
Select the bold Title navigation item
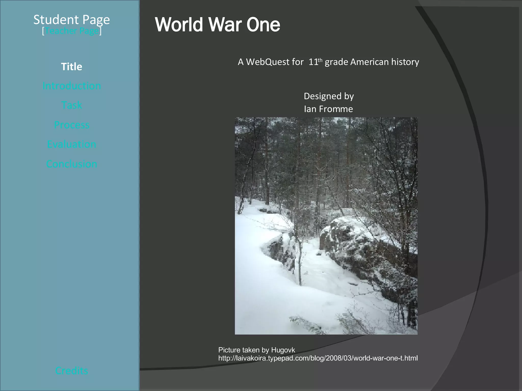[x=72, y=67]
